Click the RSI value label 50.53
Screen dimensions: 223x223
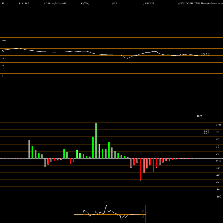[205, 54]
